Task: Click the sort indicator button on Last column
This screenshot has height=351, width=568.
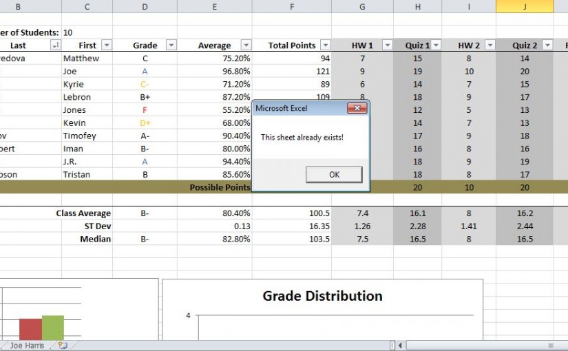Action: 55,45
